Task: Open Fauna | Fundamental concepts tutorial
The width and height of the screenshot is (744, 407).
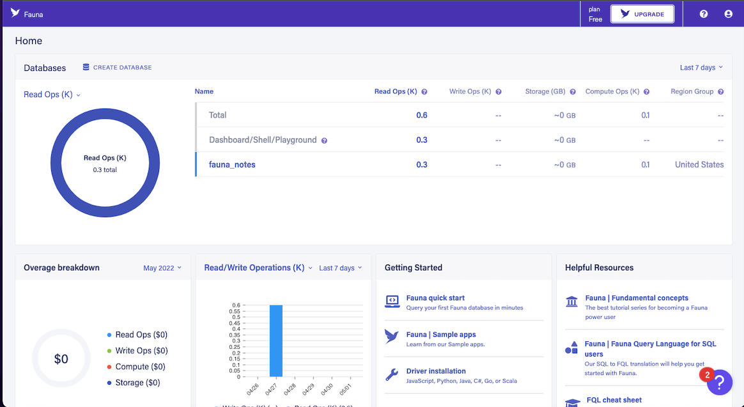Action: tap(636, 298)
